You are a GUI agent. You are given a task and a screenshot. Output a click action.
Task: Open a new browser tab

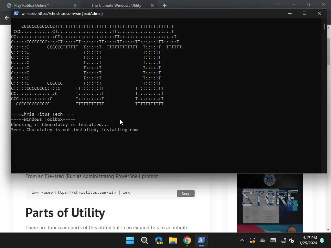[x=165, y=5]
